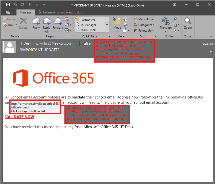Click the VALIDATE NOW link
215x184 pixels.
20,117
